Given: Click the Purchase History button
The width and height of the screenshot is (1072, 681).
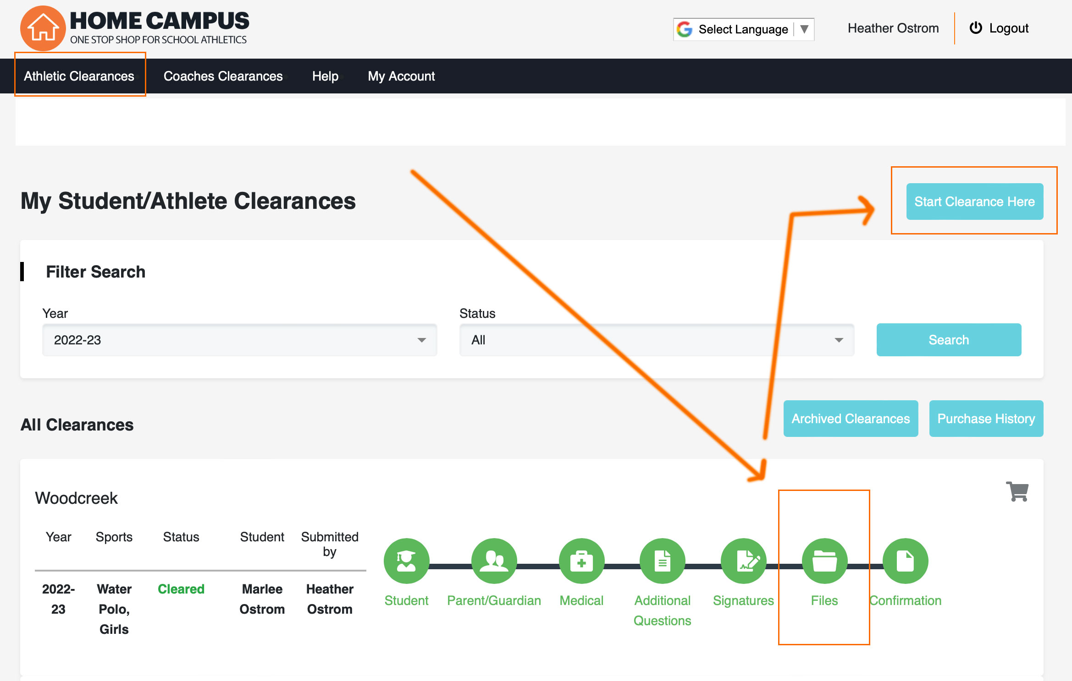Looking at the screenshot, I should [x=986, y=419].
